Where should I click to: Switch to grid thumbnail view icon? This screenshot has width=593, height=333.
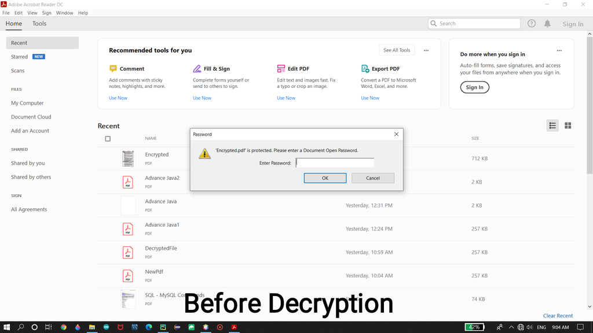click(568, 125)
